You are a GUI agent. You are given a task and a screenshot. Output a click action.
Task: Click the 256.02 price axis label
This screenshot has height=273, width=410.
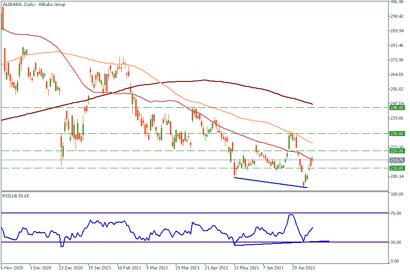(x=397, y=89)
